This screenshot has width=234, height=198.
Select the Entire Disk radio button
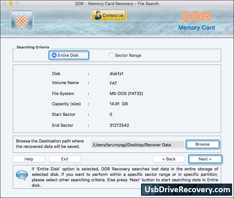pos(54,55)
